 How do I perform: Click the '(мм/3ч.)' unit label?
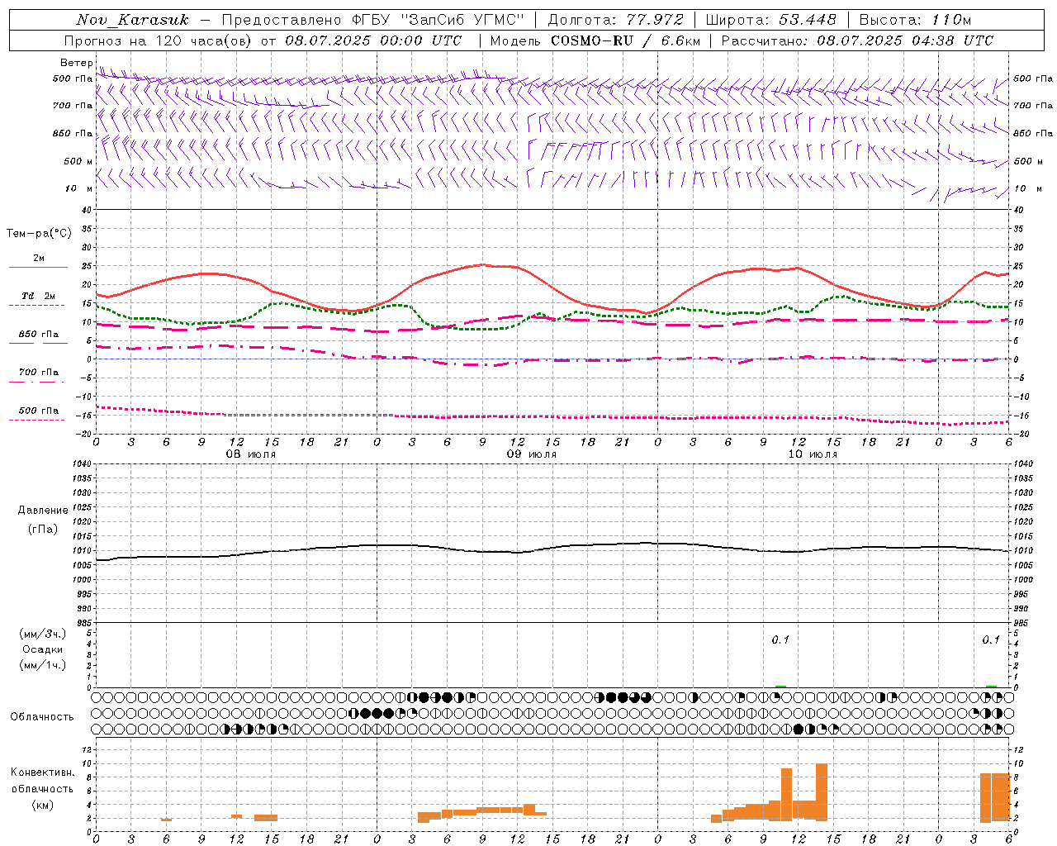click(x=42, y=634)
